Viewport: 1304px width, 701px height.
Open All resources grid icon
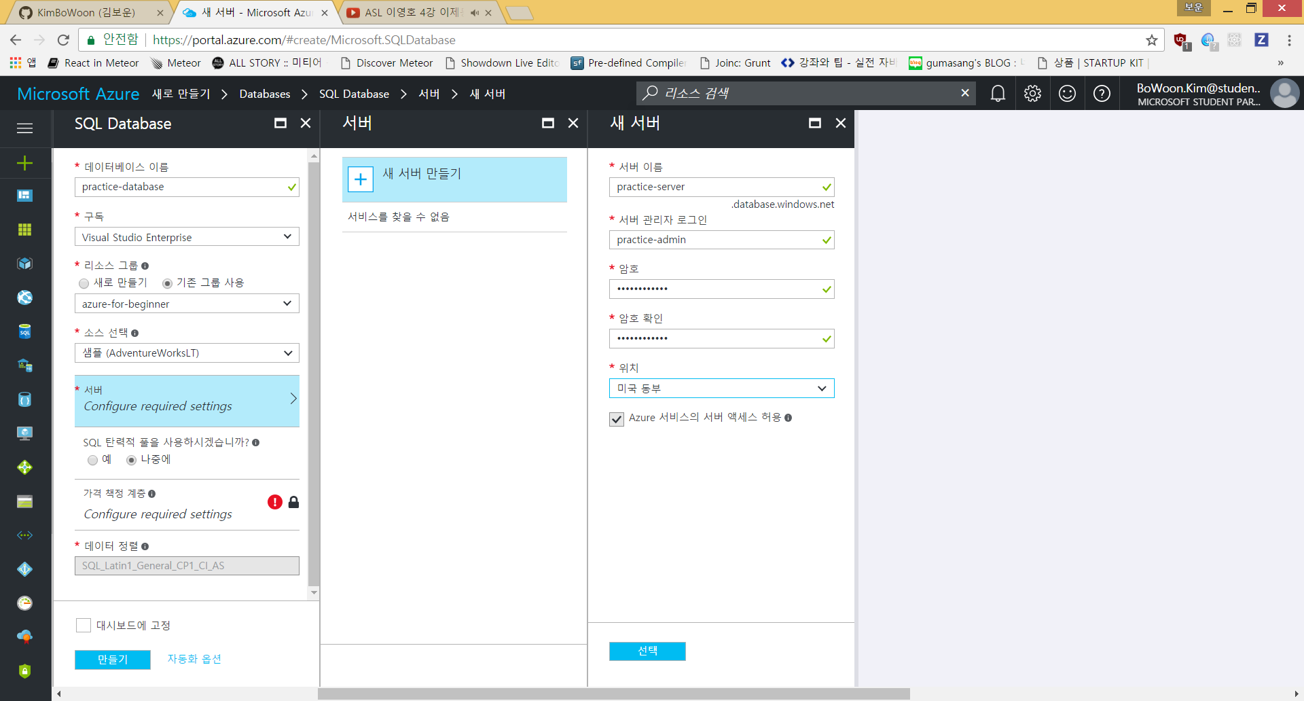[x=25, y=230]
